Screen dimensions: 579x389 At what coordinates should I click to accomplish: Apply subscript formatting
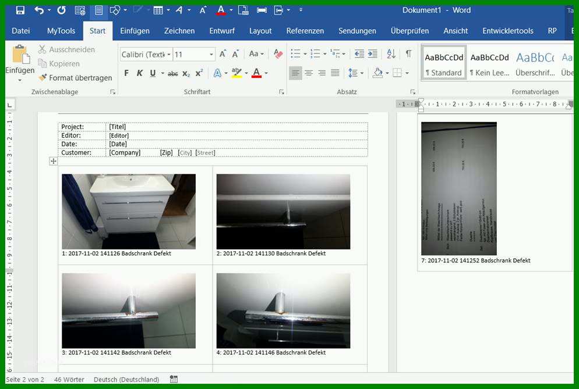(x=186, y=73)
